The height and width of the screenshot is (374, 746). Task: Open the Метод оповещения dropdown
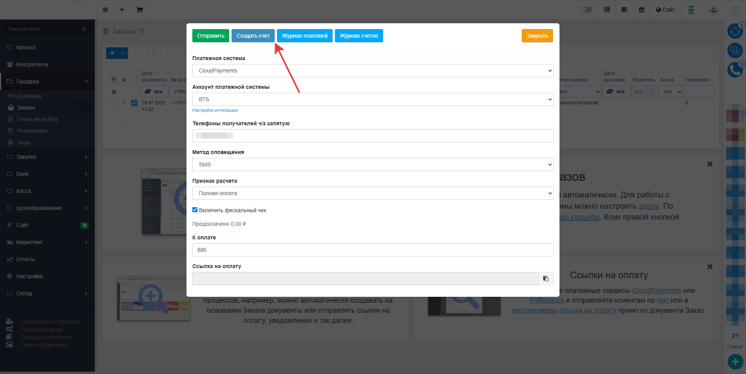(x=373, y=164)
